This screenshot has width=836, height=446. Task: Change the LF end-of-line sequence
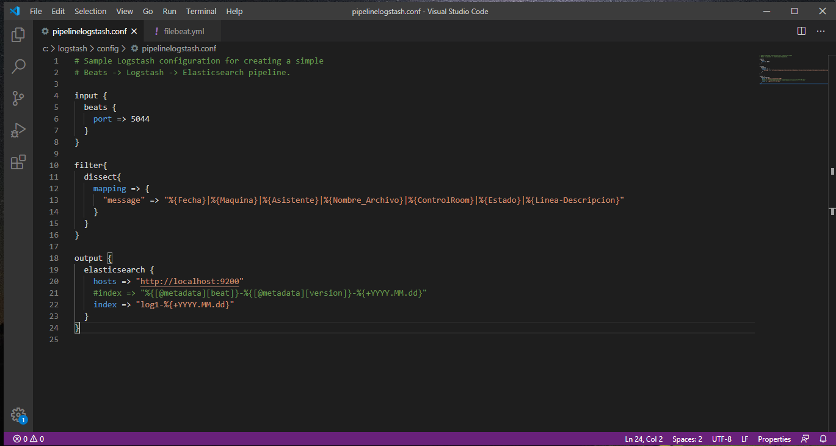744,439
